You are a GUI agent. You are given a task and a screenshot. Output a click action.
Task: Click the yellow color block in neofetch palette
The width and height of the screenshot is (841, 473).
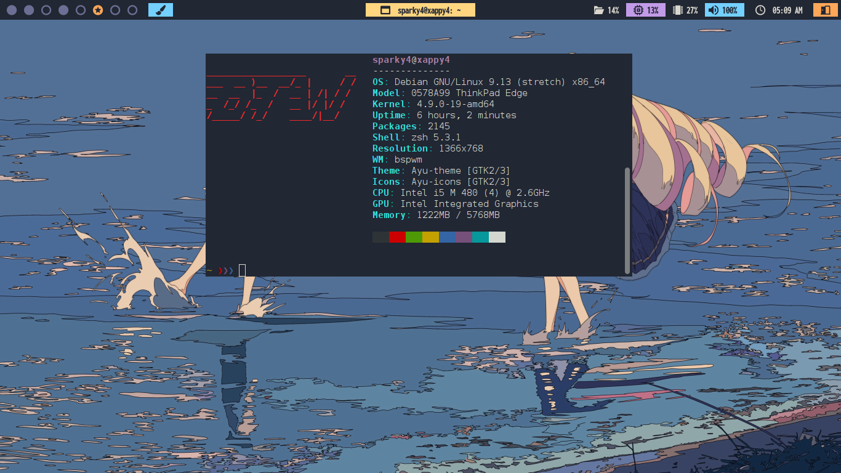[x=430, y=237]
